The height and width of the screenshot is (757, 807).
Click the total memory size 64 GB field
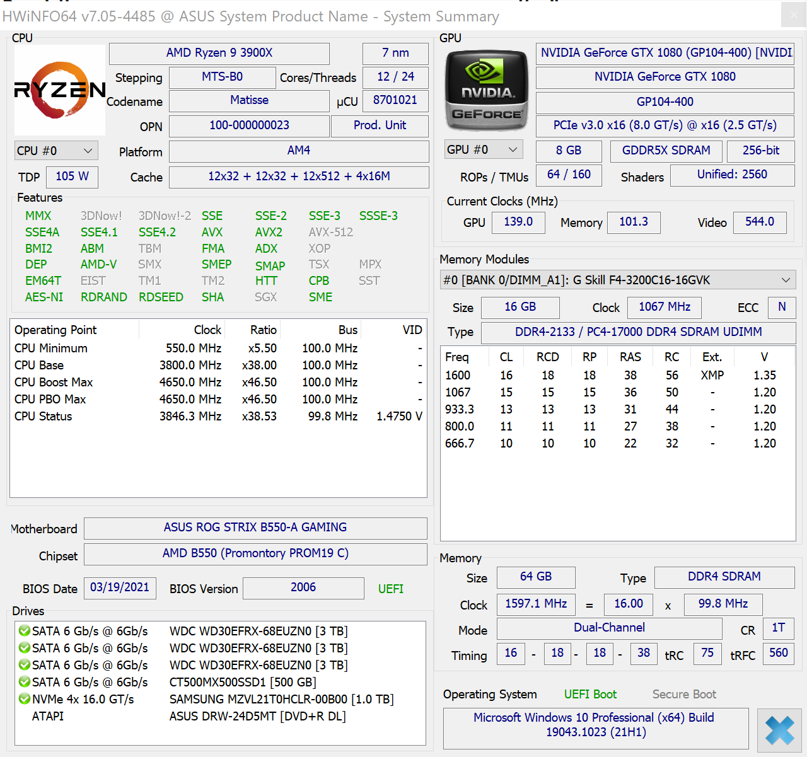[x=536, y=577]
